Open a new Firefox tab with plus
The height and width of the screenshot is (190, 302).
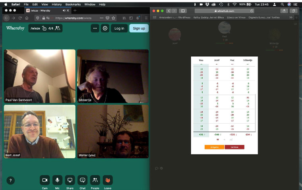click(x=75, y=10)
